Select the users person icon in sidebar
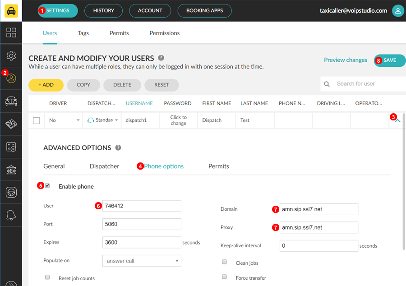Image resolution: width=406 pixels, height=286 pixels. tap(11, 78)
